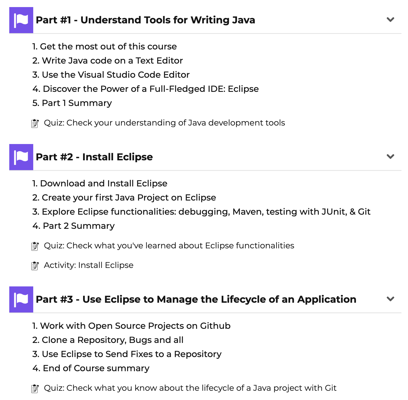Click the purple flag icon for Part #1
Viewport: 408px width, 400px height.
pos(21,20)
